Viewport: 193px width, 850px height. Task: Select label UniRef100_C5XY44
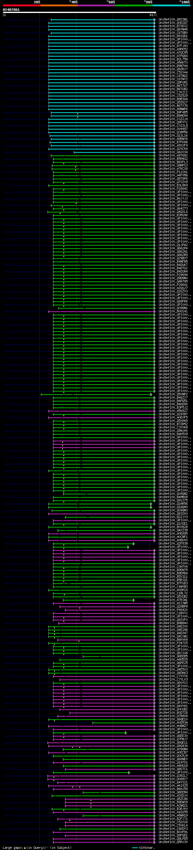[173, 73]
